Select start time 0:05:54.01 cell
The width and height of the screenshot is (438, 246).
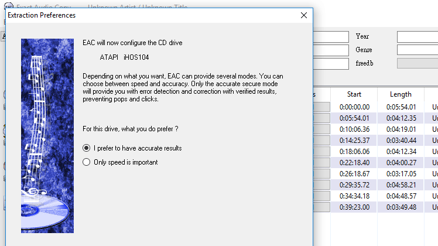coord(354,118)
